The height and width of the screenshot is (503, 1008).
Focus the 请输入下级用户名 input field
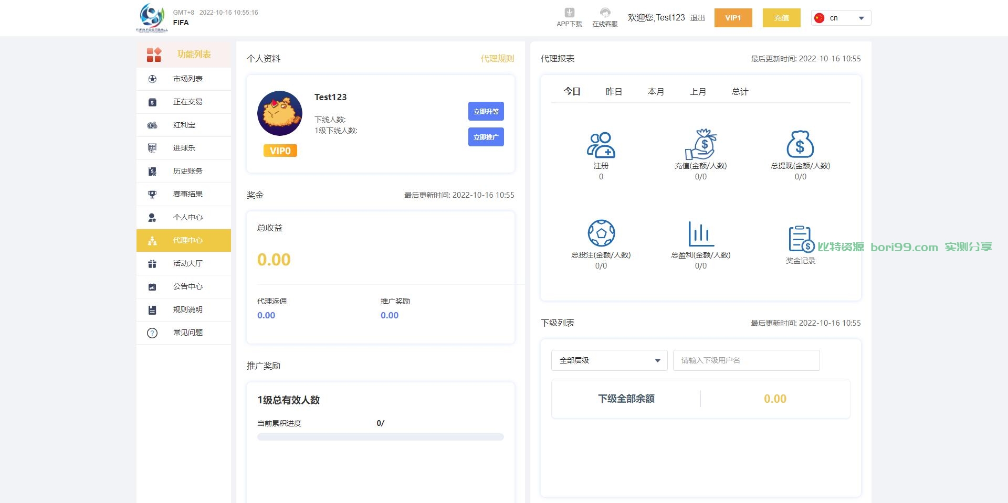[746, 360]
